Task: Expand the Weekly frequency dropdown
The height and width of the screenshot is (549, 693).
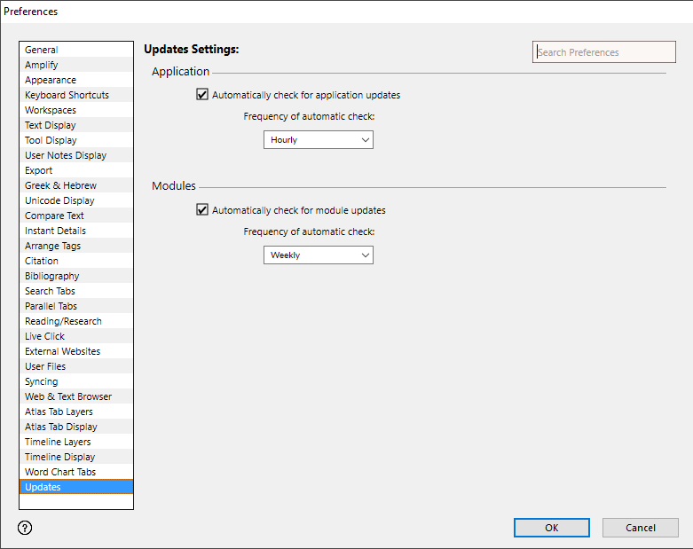Action: pos(318,255)
